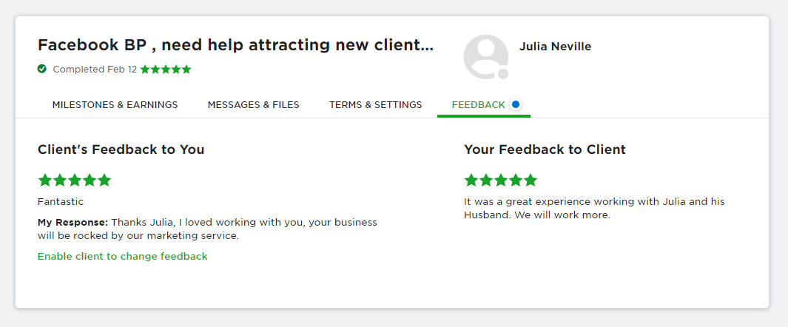Viewport: 788px width, 327px height.
Task: Click the star rating beside Completed Feb 12
Action: [x=166, y=70]
